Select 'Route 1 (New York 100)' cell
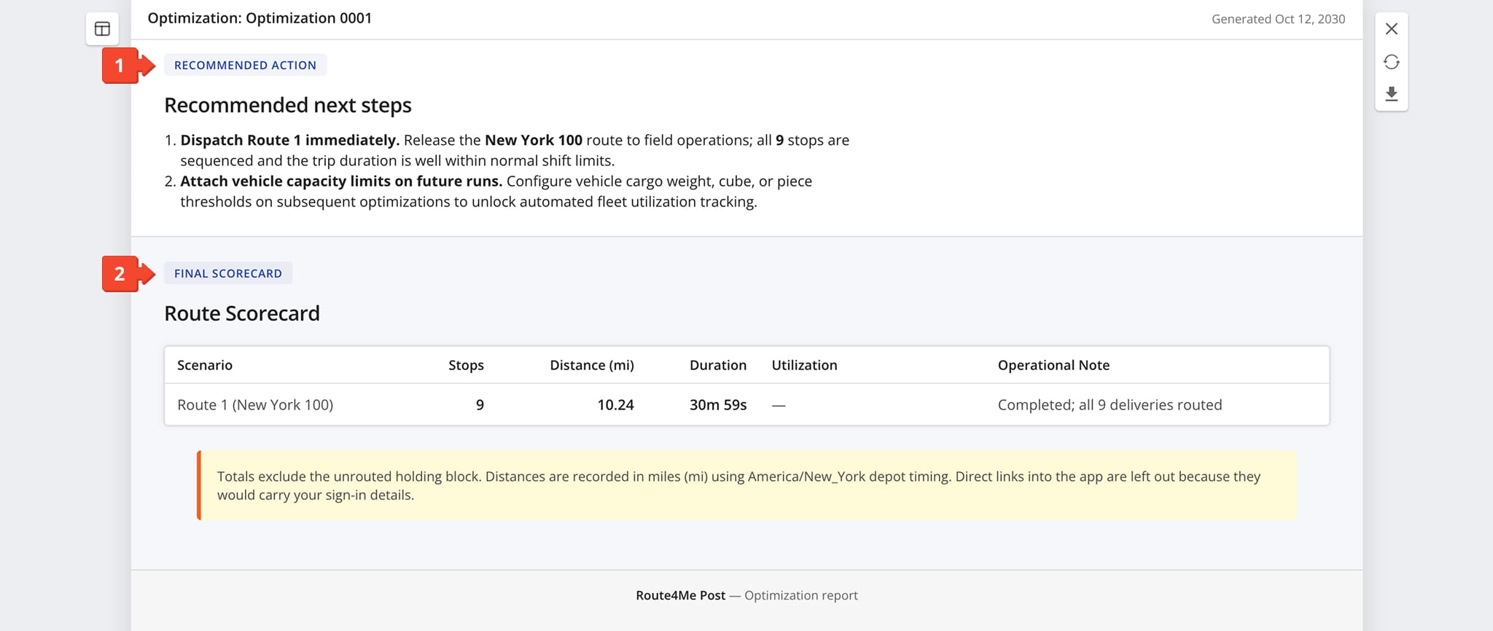 point(255,404)
